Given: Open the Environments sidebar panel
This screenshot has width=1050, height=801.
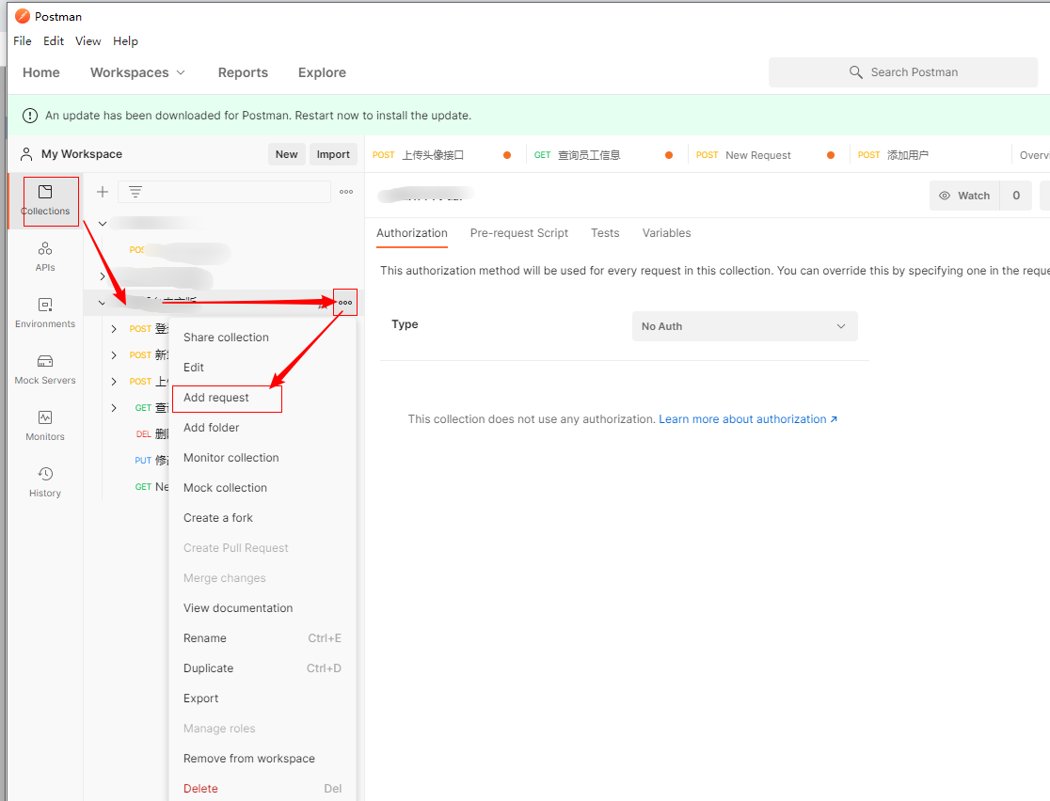Looking at the screenshot, I should (x=45, y=313).
